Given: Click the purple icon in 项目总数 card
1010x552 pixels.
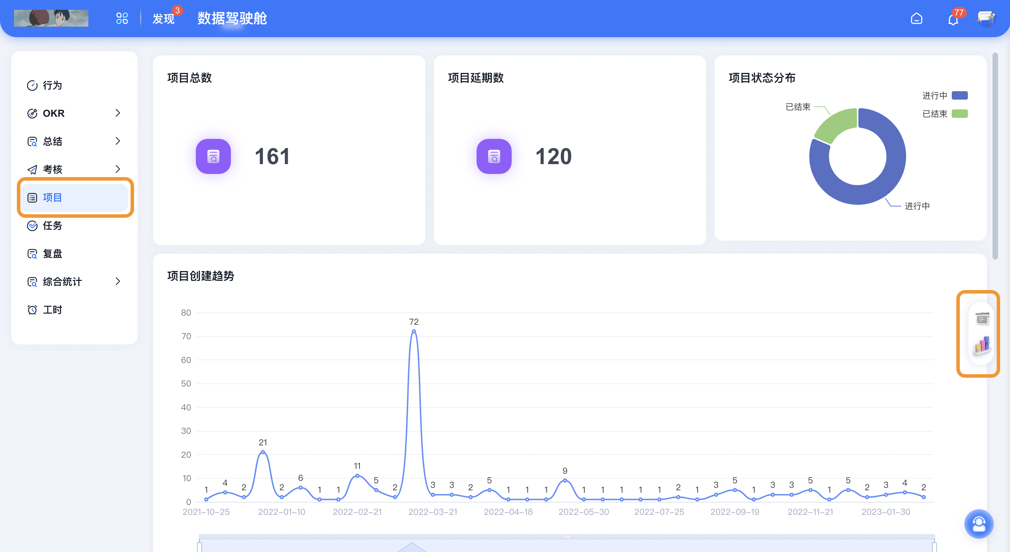Looking at the screenshot, I should 213,156.
